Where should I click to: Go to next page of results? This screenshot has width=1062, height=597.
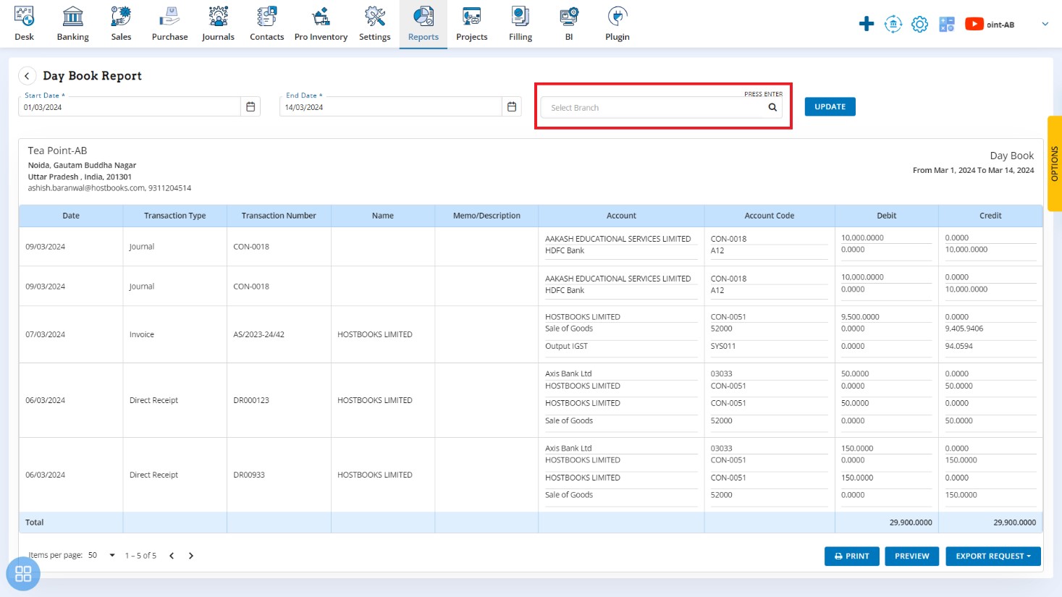[x=191, y=556]
